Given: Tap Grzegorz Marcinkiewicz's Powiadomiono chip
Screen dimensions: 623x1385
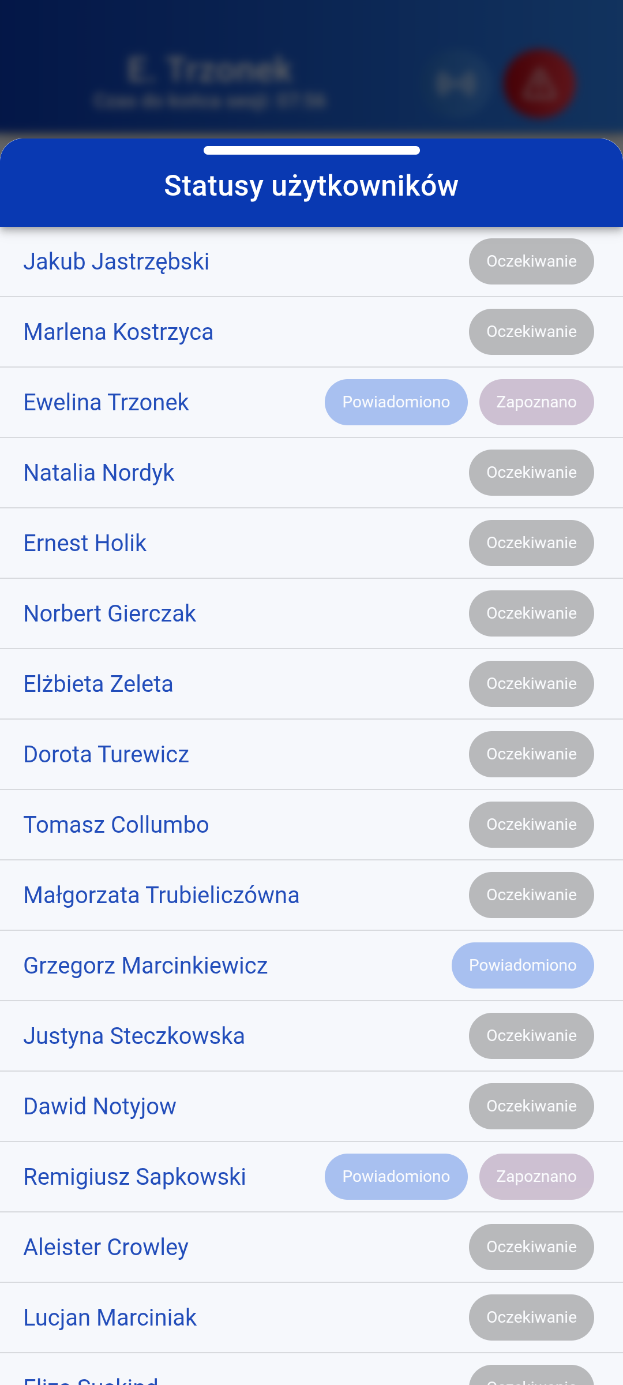Looking at the screenshot, I should (523, 965).
